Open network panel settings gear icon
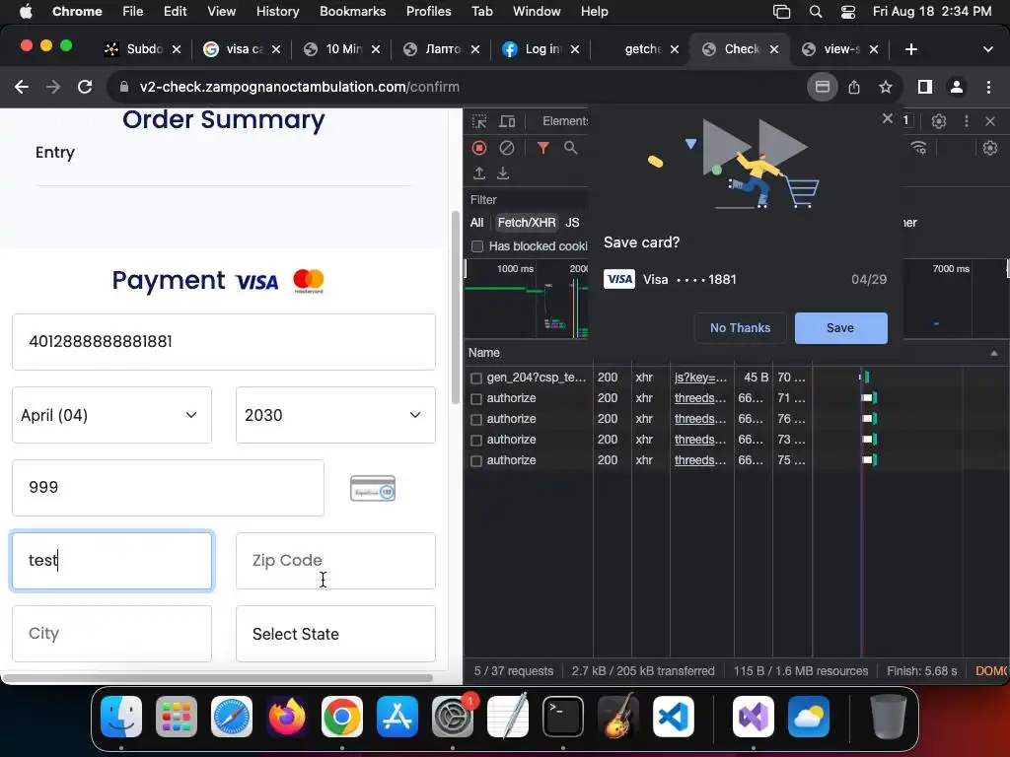The width and height of the screenshot is (1010, 757). click(990, 148)
